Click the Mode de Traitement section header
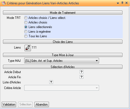The image size is (130, 109). click(x=63, y=13)
